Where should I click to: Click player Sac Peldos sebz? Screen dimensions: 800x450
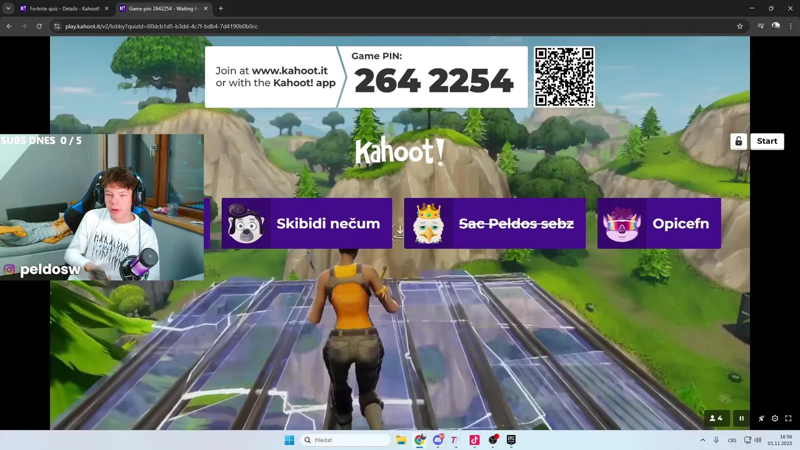pyautogui.click(x=495, y=224)
